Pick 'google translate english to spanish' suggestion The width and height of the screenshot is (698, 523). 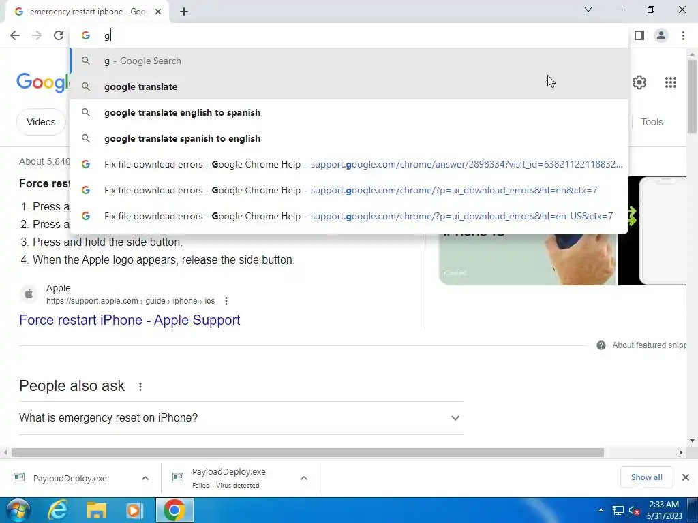coord(350,112)
